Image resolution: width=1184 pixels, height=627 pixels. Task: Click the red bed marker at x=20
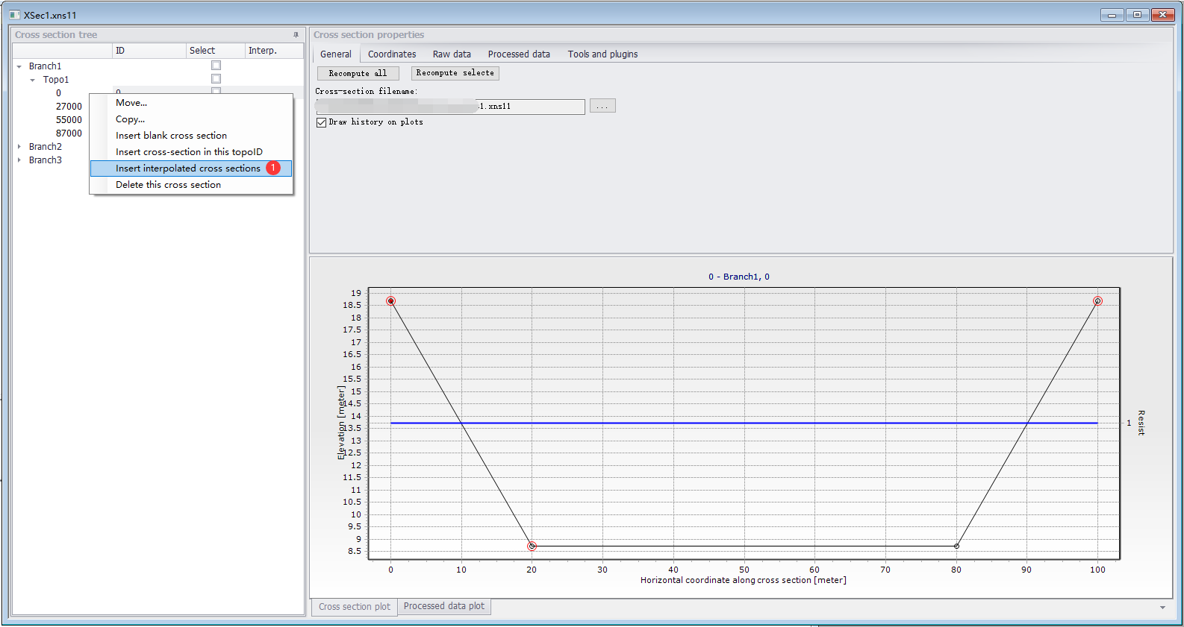point(532,546)
